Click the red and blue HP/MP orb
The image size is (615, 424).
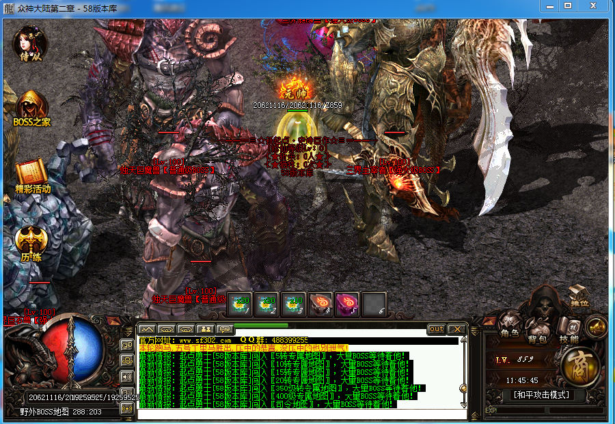point(72,350)
